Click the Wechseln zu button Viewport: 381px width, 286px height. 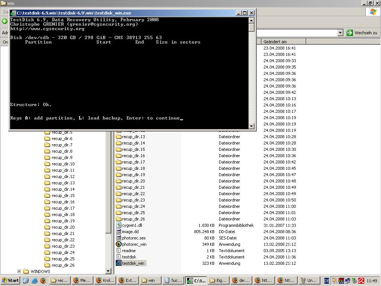tap(362, 33)
